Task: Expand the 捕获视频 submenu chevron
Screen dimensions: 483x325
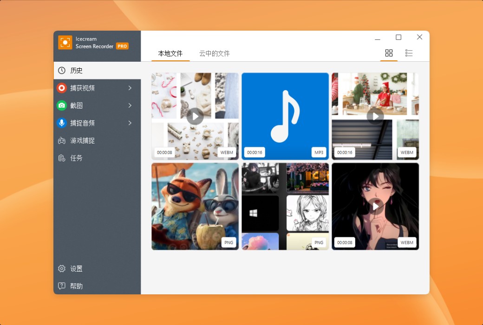Action: point(131,88)
